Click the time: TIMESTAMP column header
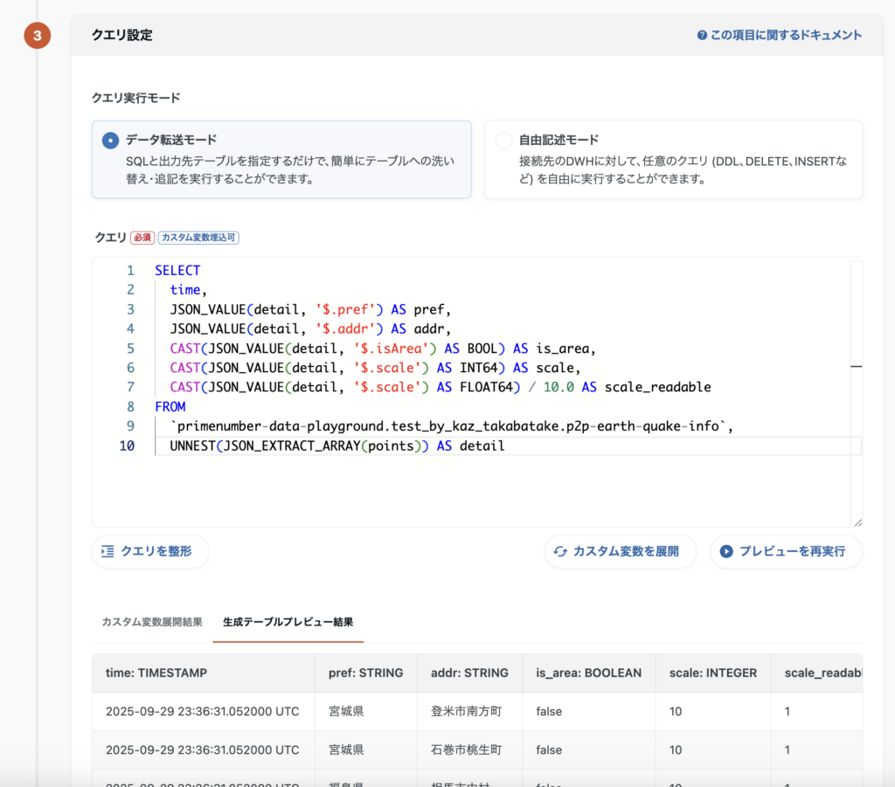Viewport: 895px width, 787px height. click(156, 673)
